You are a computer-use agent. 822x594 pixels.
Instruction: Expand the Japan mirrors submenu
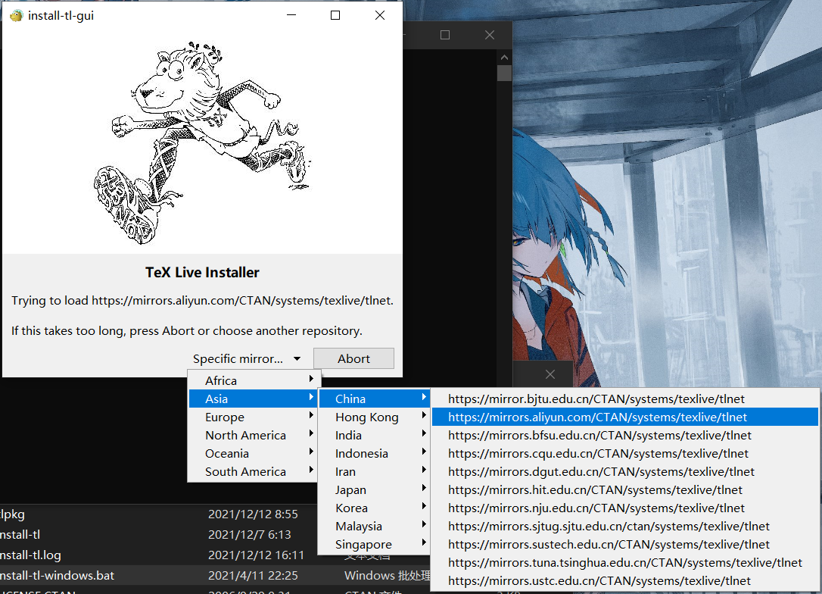[x=375, y=490]
